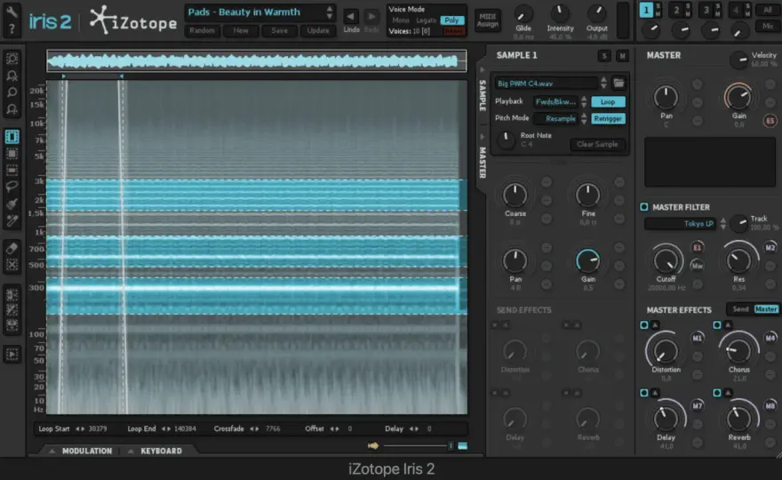This screenshot has height=480, width=782.
Task: Select sample slot 1 tab
Action: pos(646,10)
